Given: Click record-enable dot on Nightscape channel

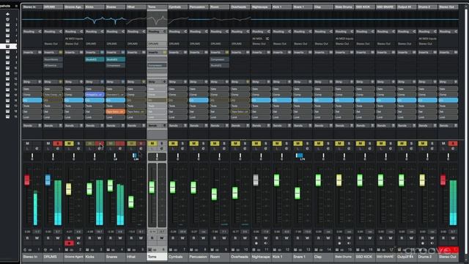Looking at the screenshot, I should point(256,243).
